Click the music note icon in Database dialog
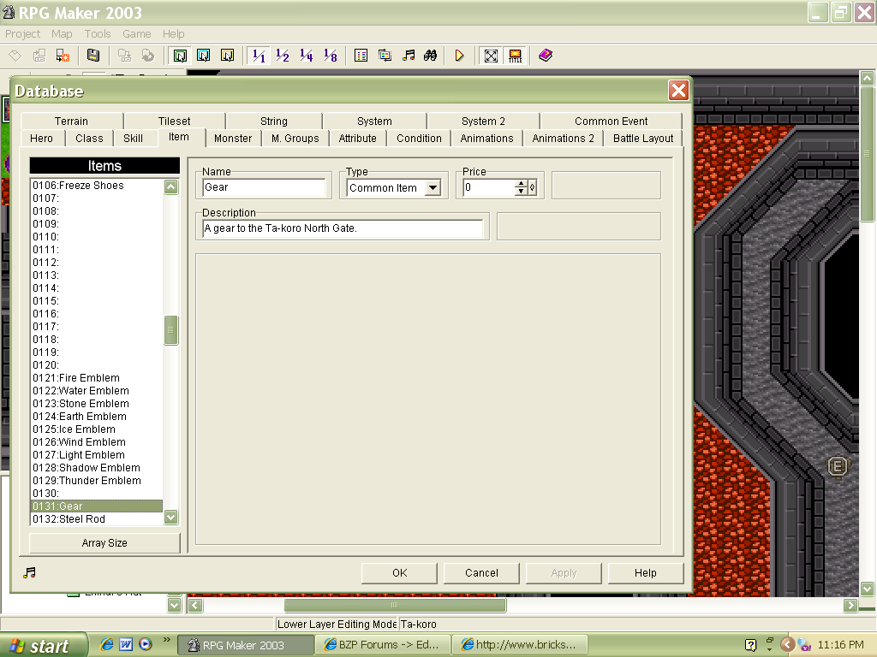The width and height of the screenshot is (877, 657). tap(29, 572)
